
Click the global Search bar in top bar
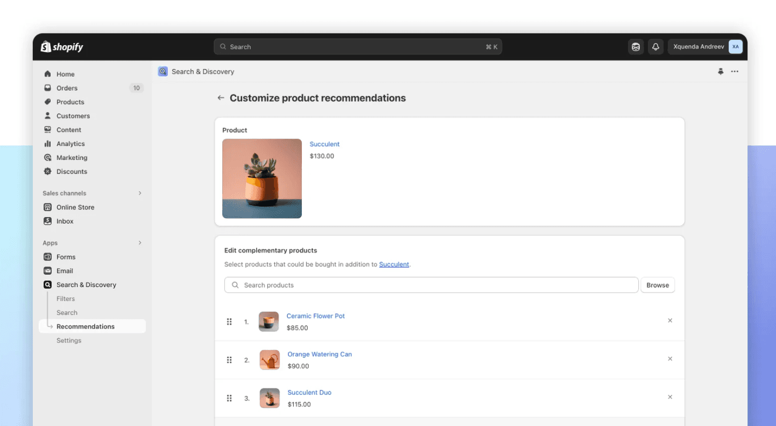(358, 47)
